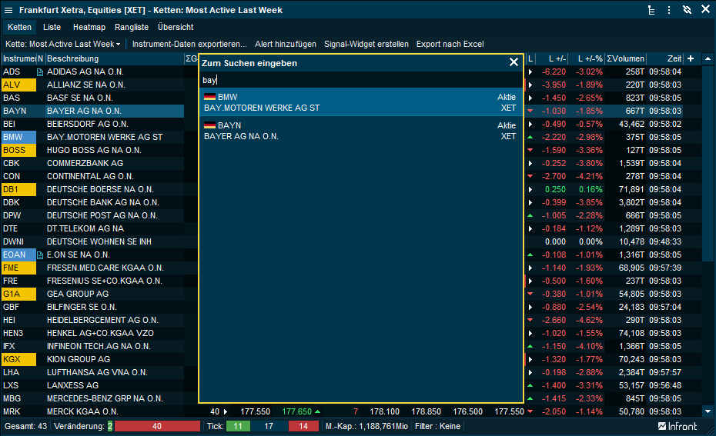Image resolution: width=716 pixels, height=436 pixels.
Task: Click the news document icon beside EOAN
Action: point(40,255)
